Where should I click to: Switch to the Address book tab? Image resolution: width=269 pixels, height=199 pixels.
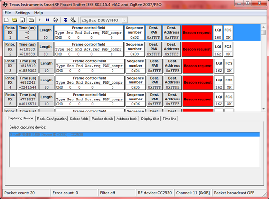127,119
